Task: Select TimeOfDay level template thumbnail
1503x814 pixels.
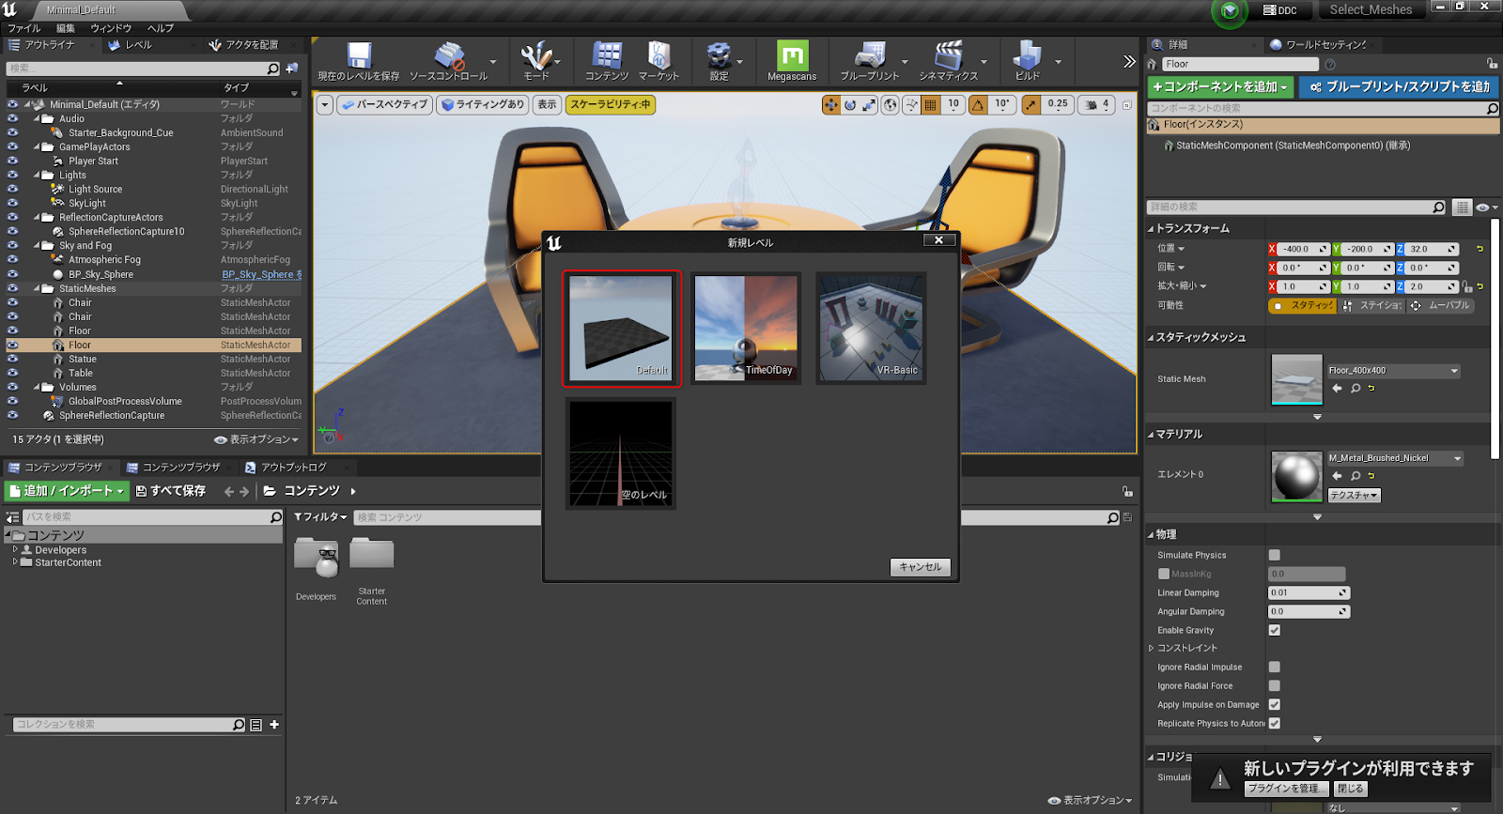Action: 746,329
